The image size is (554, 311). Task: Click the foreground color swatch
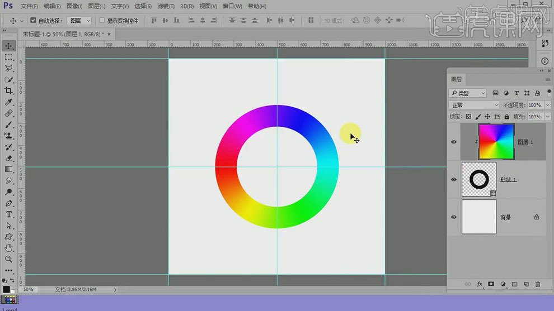pyautogui.click(x=6, y=289)
